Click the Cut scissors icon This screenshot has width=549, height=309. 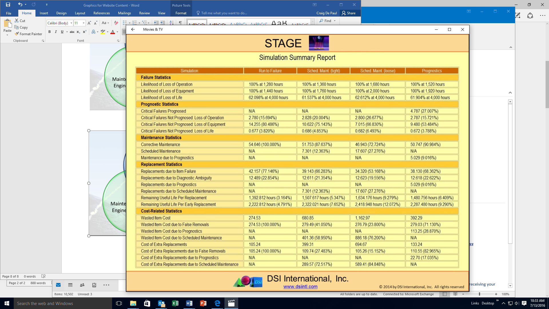tap(17, 21)
